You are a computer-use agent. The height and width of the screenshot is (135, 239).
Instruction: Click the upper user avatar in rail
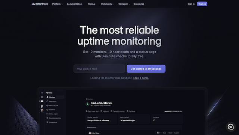pyautogui.click(x=42, y=106)
